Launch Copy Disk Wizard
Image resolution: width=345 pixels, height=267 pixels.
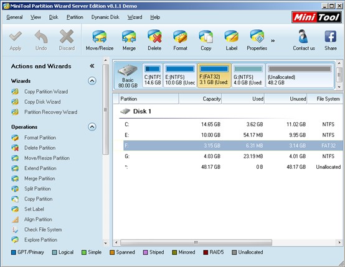[42, 102]
